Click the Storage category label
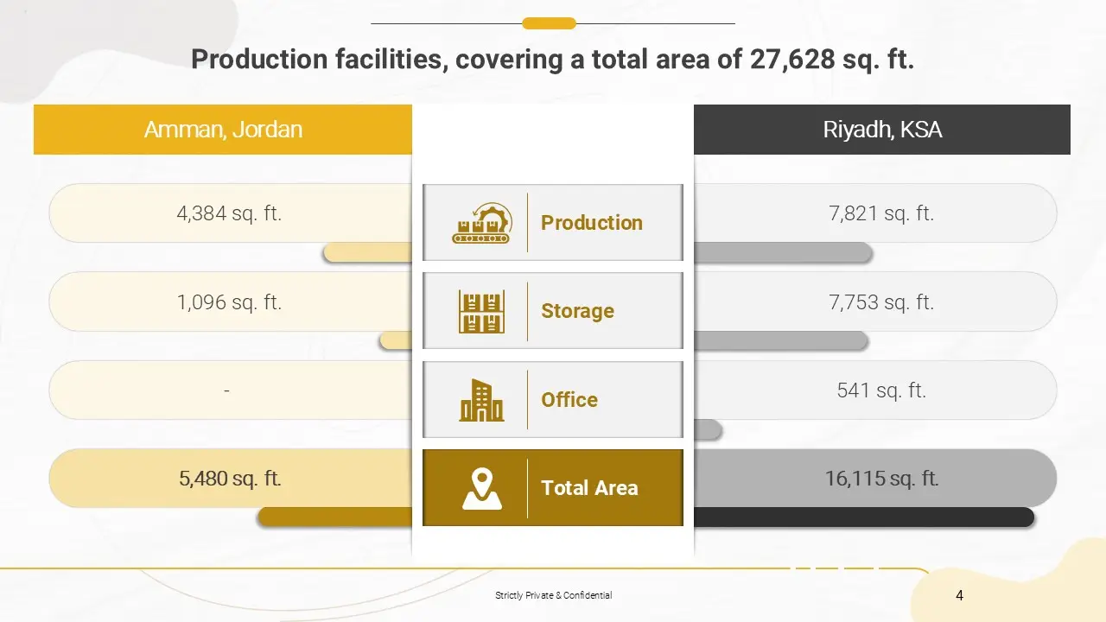Screen dimensions: 1106x622 (x=577, y=311)
